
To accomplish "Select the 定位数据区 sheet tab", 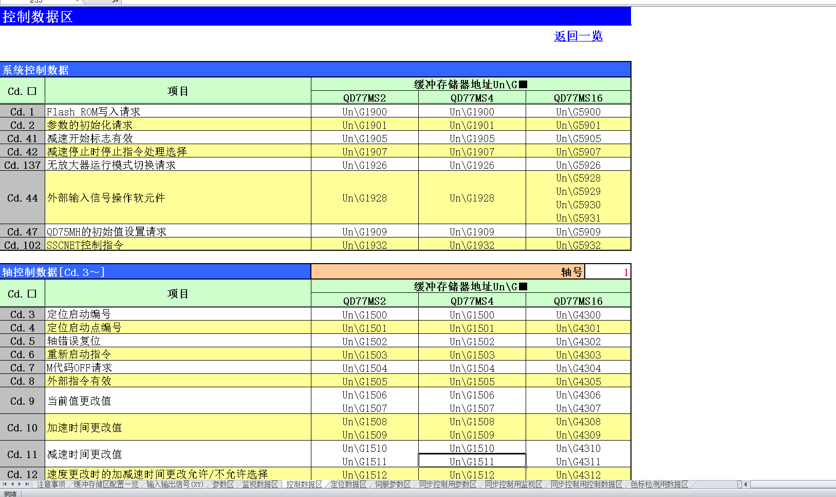I will tap(348, 484).
